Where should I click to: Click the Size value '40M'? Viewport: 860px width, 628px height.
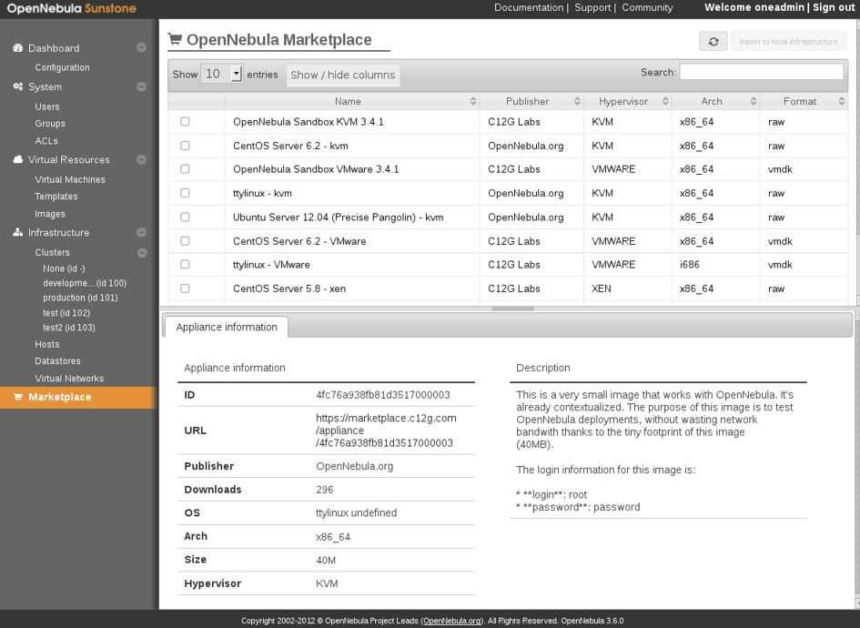pos(326,560)
